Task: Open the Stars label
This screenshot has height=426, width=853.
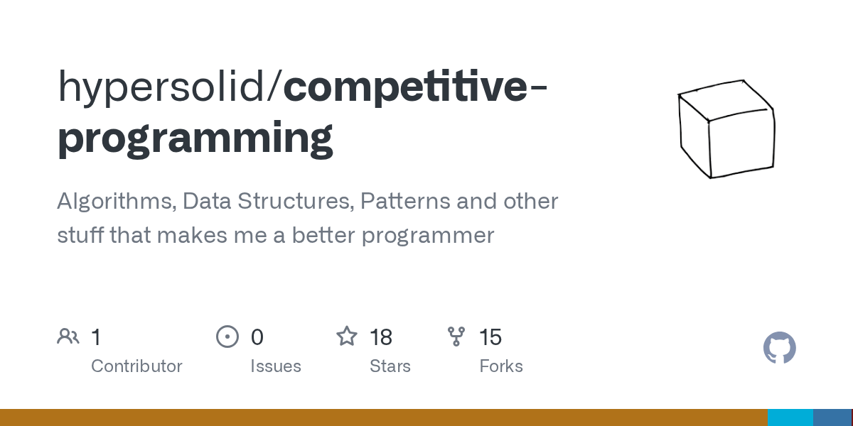Action: point(390,366)
